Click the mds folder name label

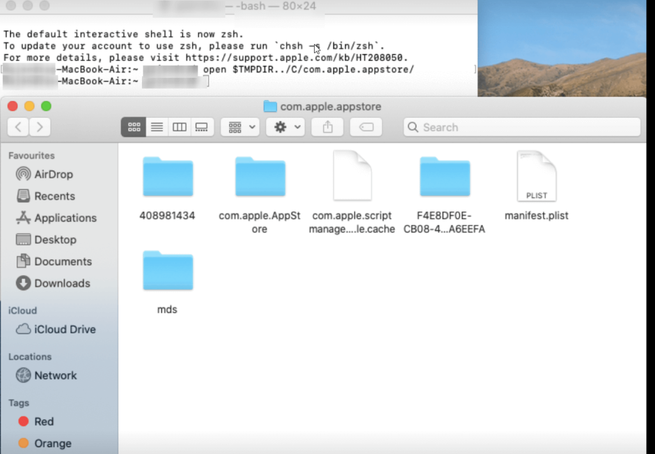[x=167, y=309]
